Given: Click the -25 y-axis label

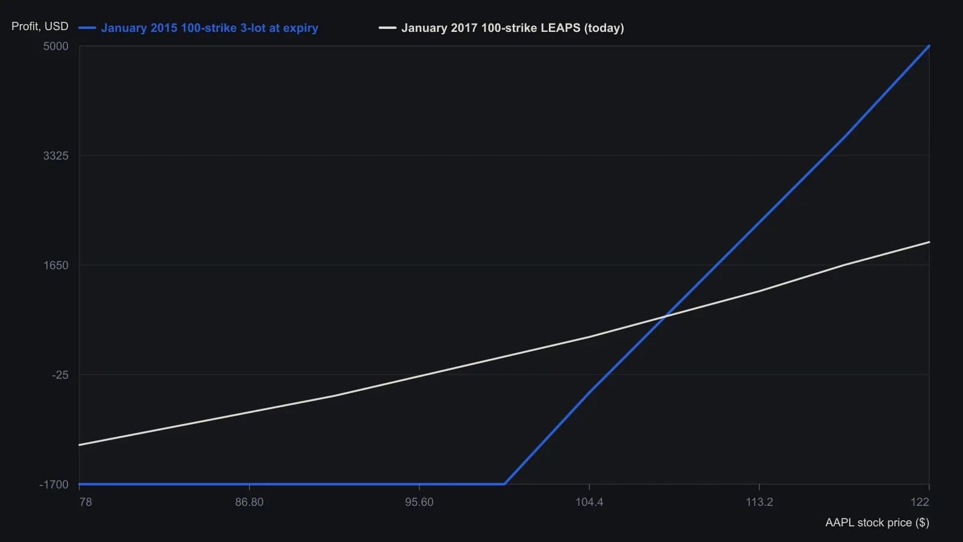Looking at the screenshot, I should [60, 375].
